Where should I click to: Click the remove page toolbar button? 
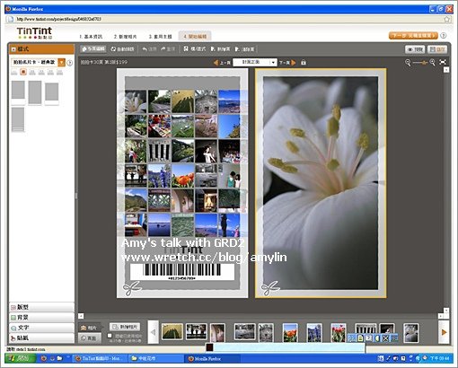click(x=244, y=49)
